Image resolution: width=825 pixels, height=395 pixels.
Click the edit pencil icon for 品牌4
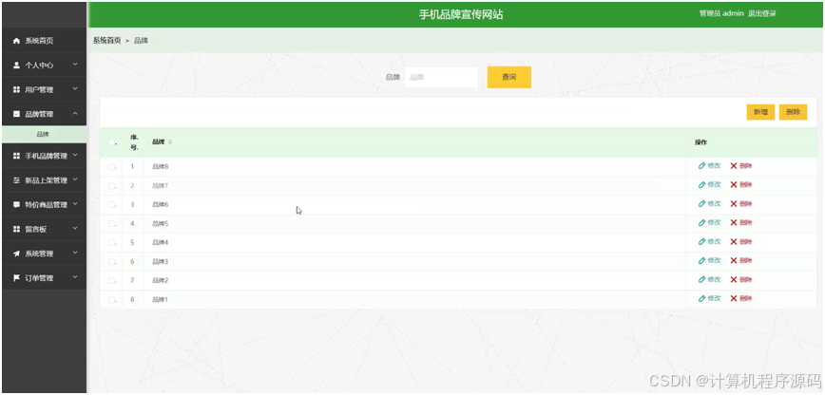(701, 241)
